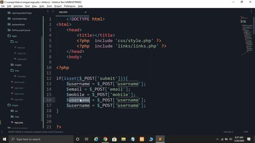Open the tab bar more-options menu
This screenshot has width=255, height=143.
(251, 12)
